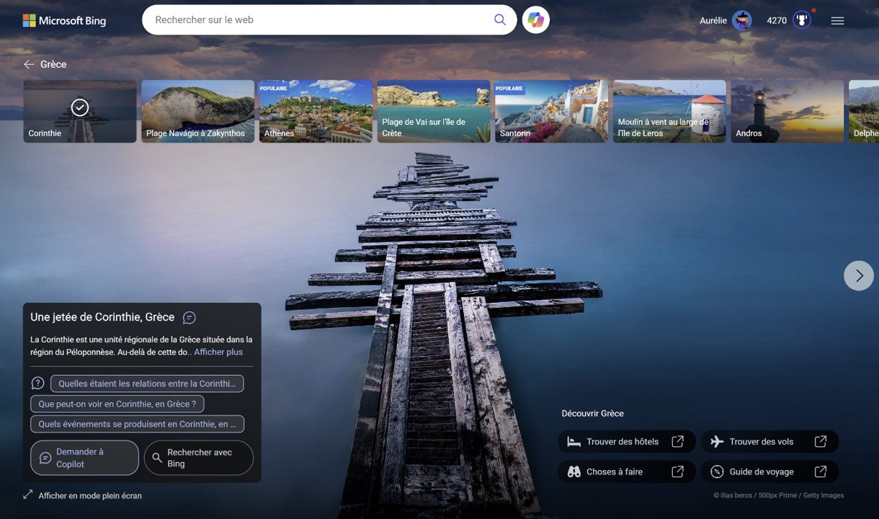This screenshot has height=519, width=879.
Task: Show the next image with the right arrow
Action: click(859, 275)
